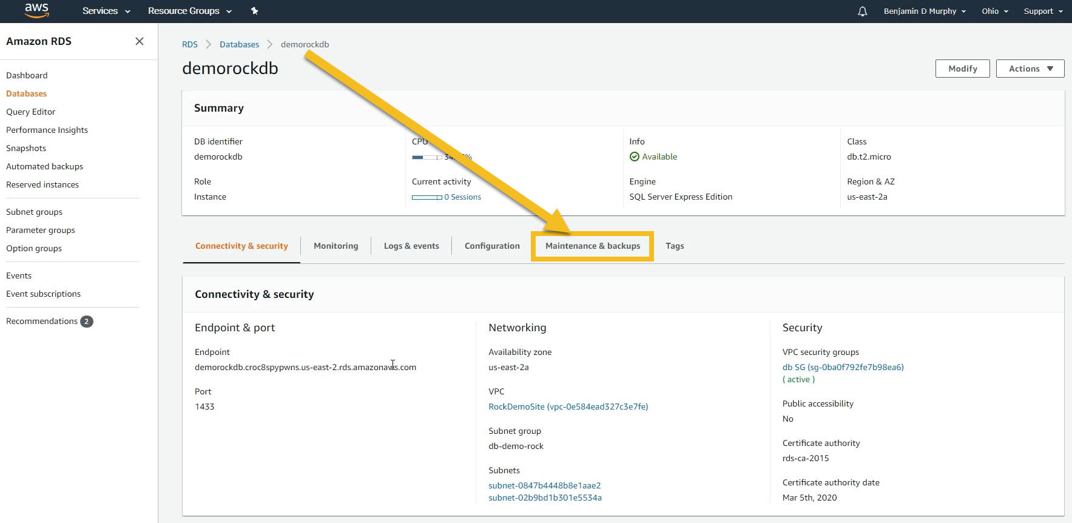
Task: Open the Ohio region selector
Action: coord(995,11)
